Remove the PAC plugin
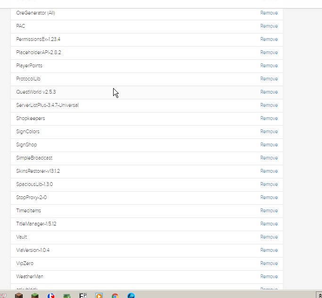Screen dimensions: 322x298 (269, 26)
